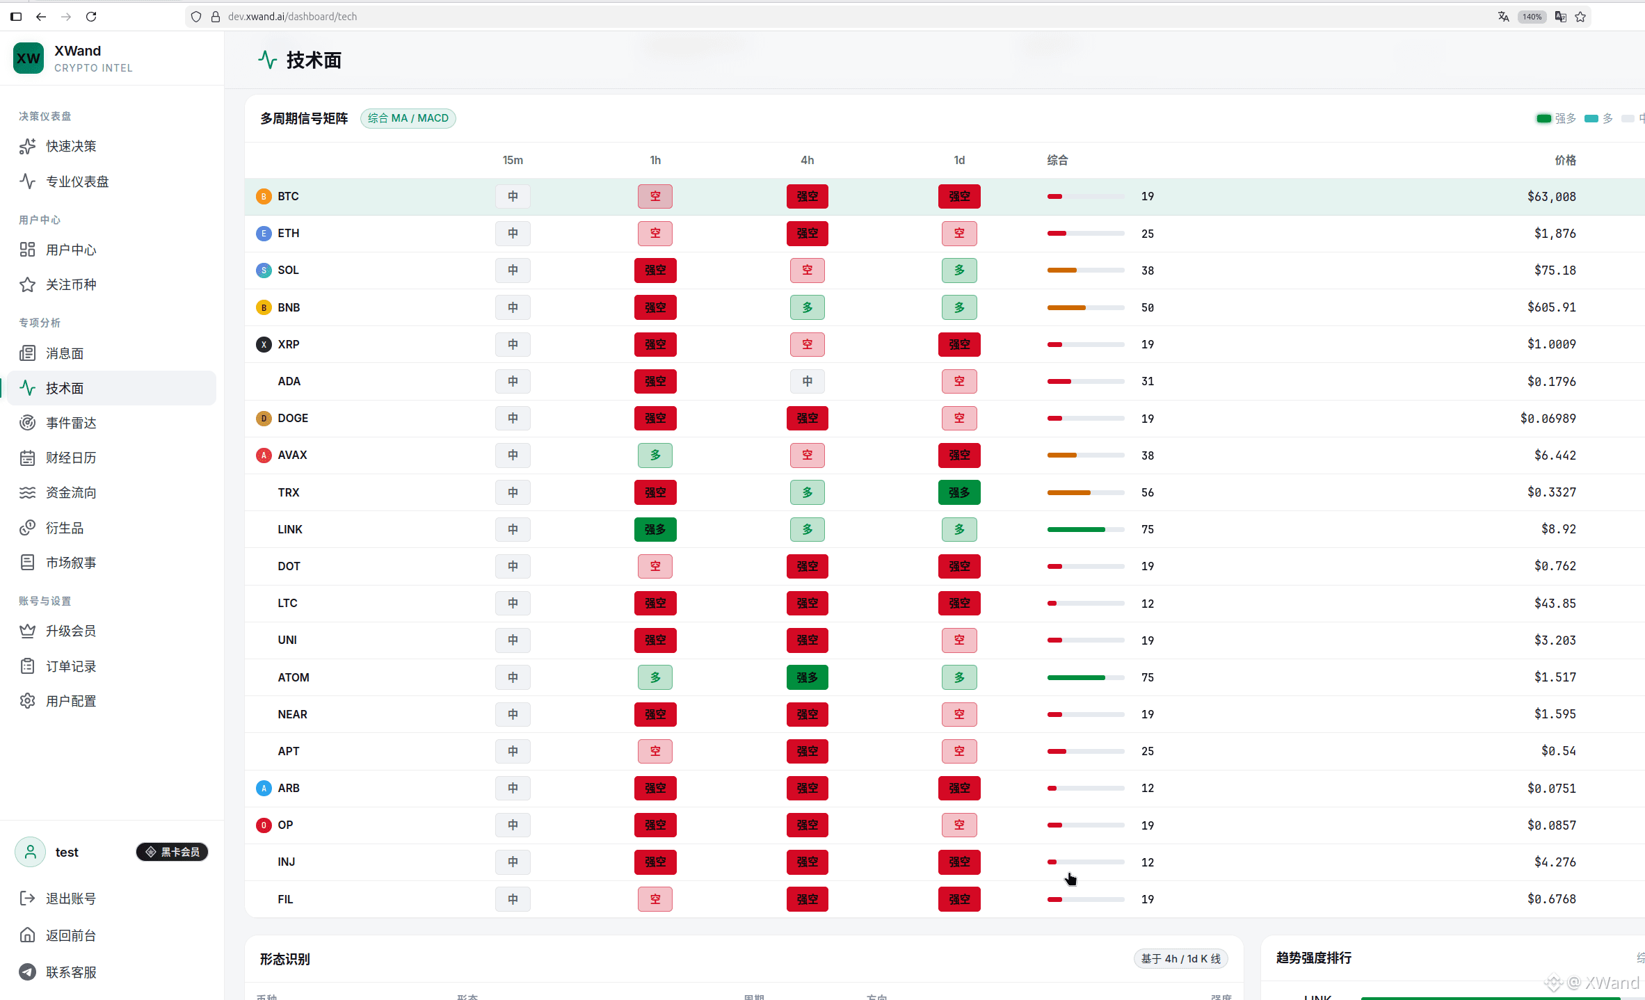1645x1000 pixels.
Task: Click the XWand logo icon
Action: coord(29,58)
